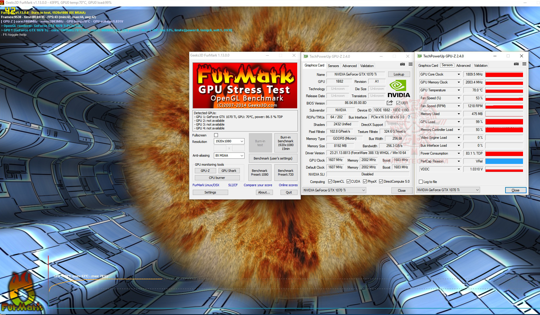
Task: Open FurMark Settings
Action: 210,192
